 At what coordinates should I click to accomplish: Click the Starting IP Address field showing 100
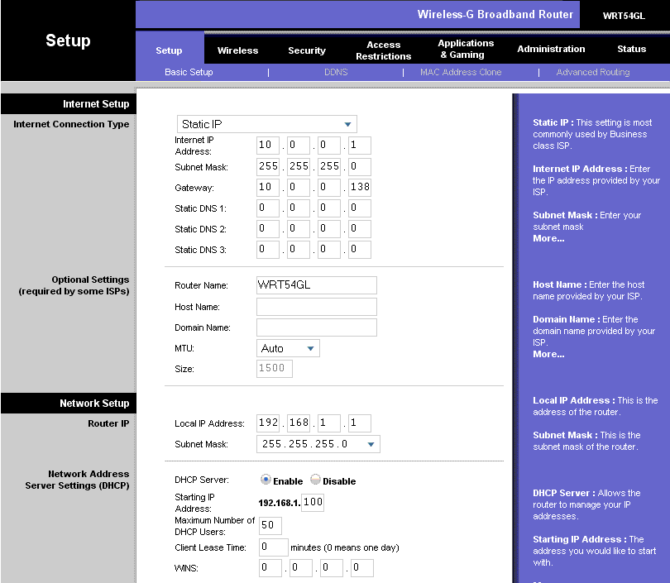313,502
